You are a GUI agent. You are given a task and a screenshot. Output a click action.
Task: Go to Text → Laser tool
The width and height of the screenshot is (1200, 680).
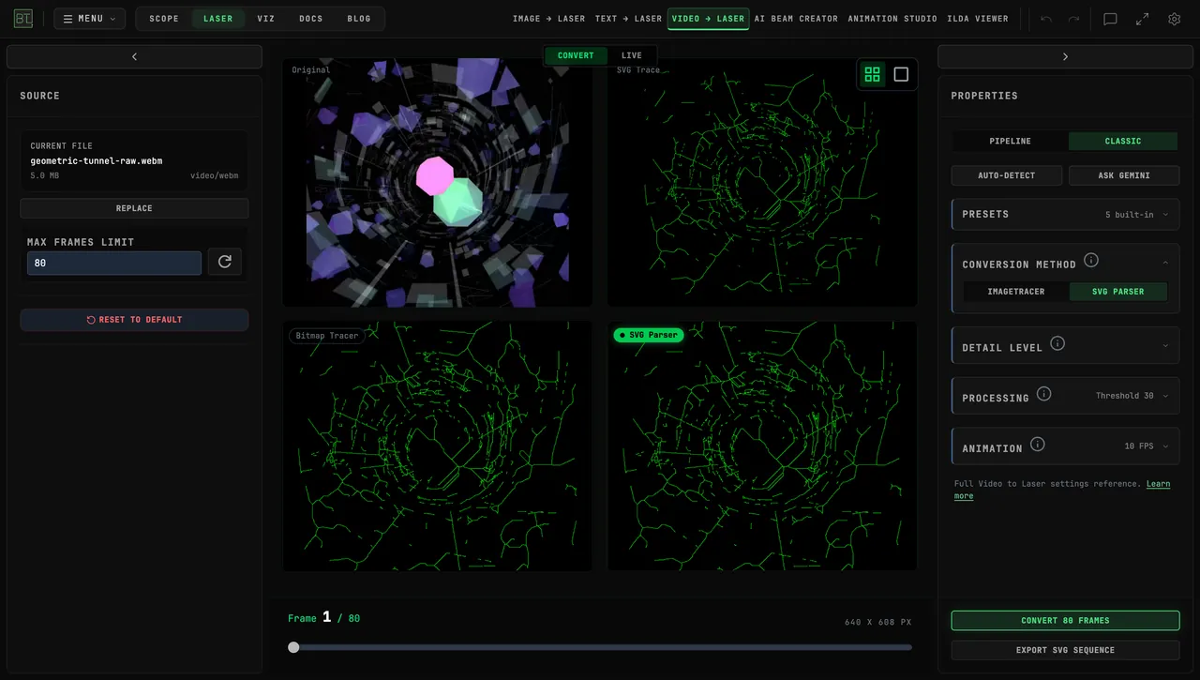click(x=628, y=19)
